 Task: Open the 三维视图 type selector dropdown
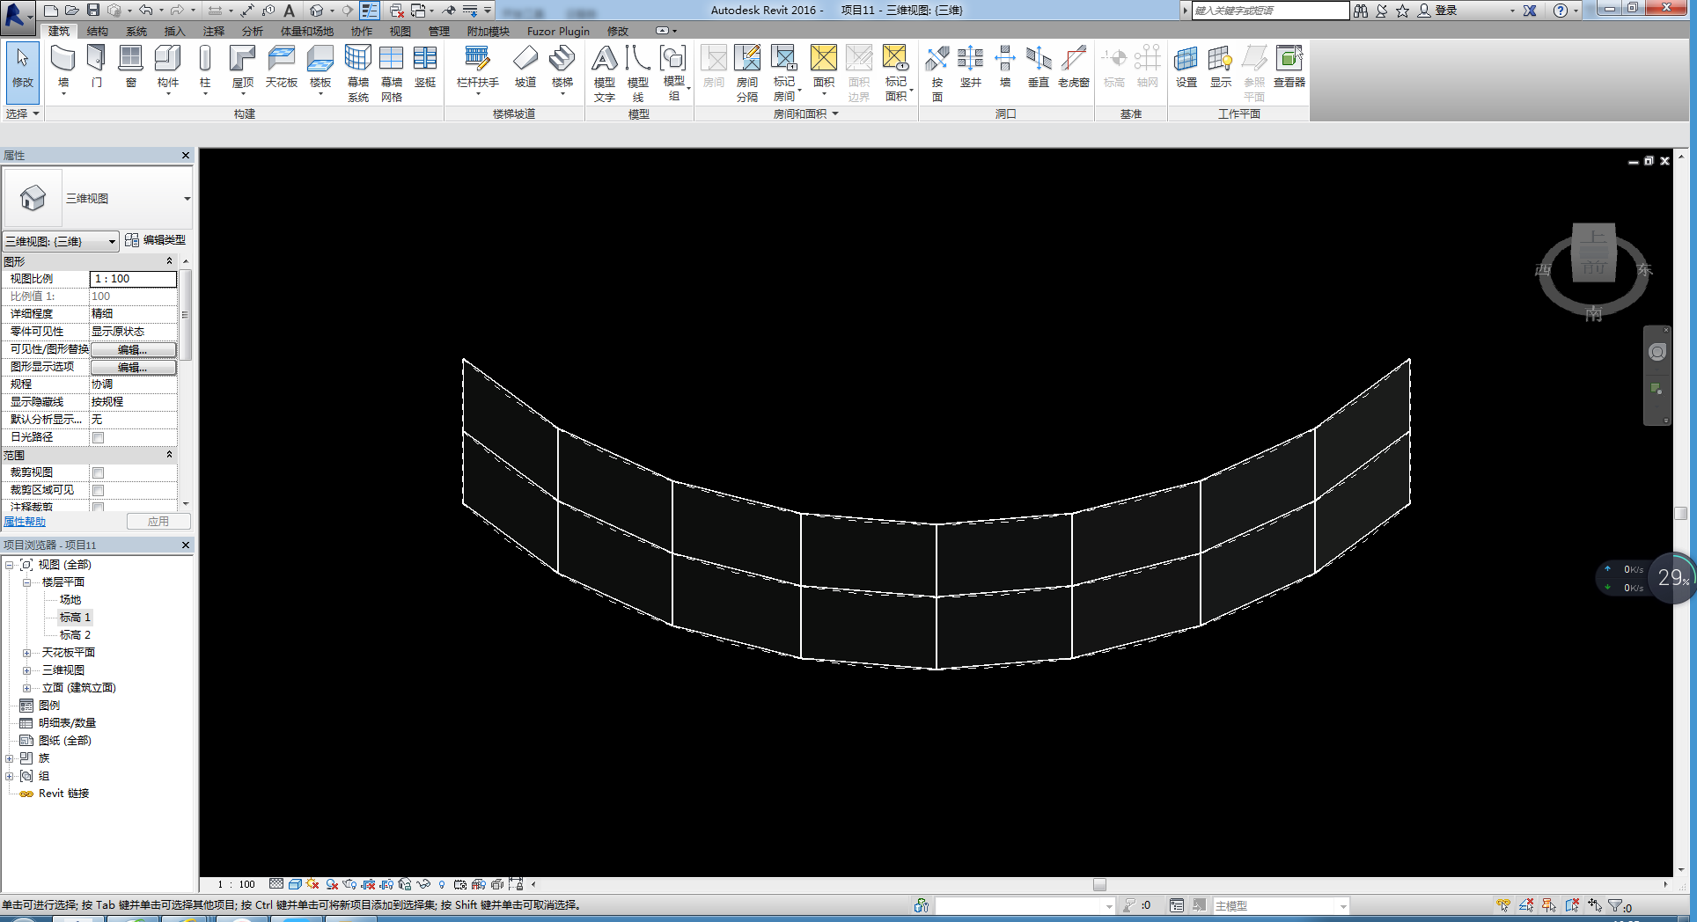(187, 199)
